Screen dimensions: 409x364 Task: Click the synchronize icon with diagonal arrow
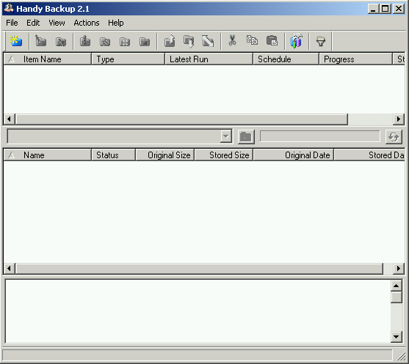point(208,41)
